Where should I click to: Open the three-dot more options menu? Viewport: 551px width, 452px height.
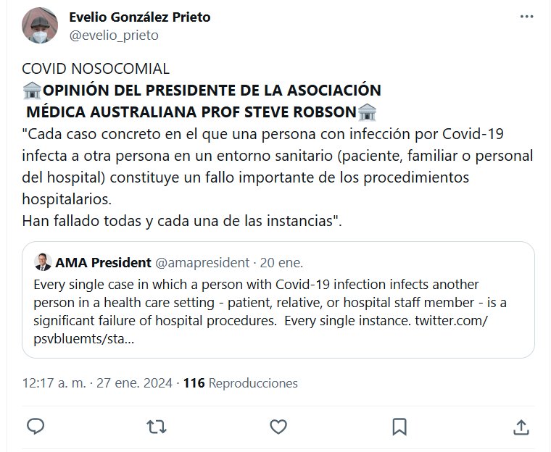pyautogui.click(x=526, y=17)
